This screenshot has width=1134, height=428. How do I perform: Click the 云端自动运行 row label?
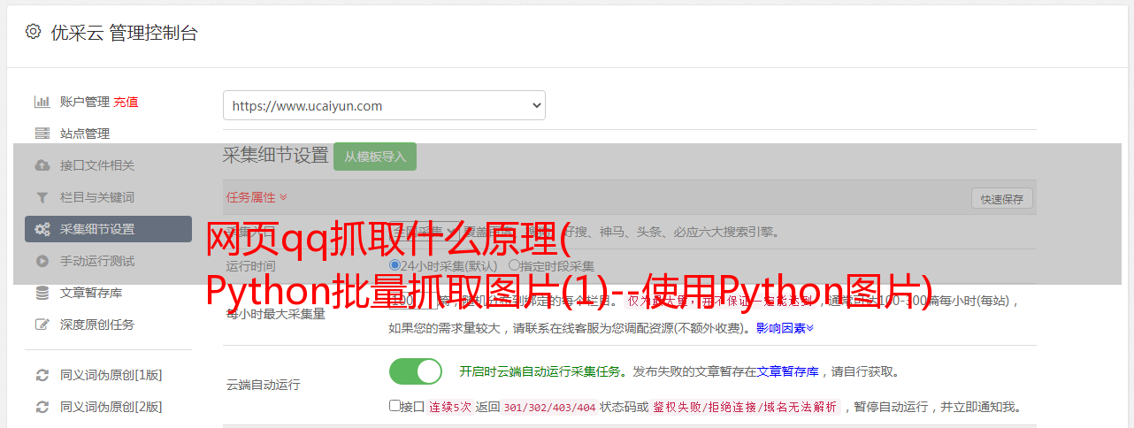click(263, 385)
